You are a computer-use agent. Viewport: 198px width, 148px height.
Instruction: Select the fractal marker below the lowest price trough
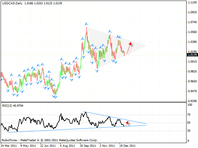pyautogui.click(x=55, y=97)
